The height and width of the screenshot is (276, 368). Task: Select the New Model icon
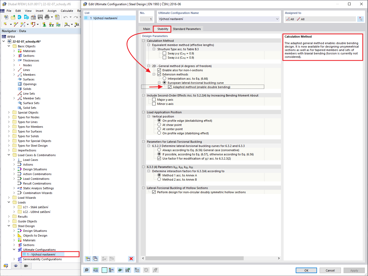[6, 17]
